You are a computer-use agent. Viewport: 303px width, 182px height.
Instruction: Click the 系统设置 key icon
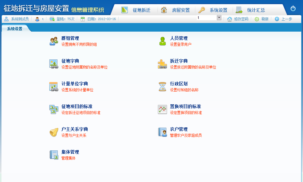[202, 10]
